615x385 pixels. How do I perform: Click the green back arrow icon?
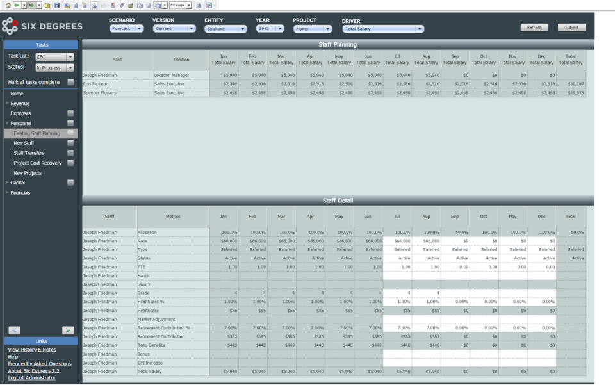tap(17, 6)
